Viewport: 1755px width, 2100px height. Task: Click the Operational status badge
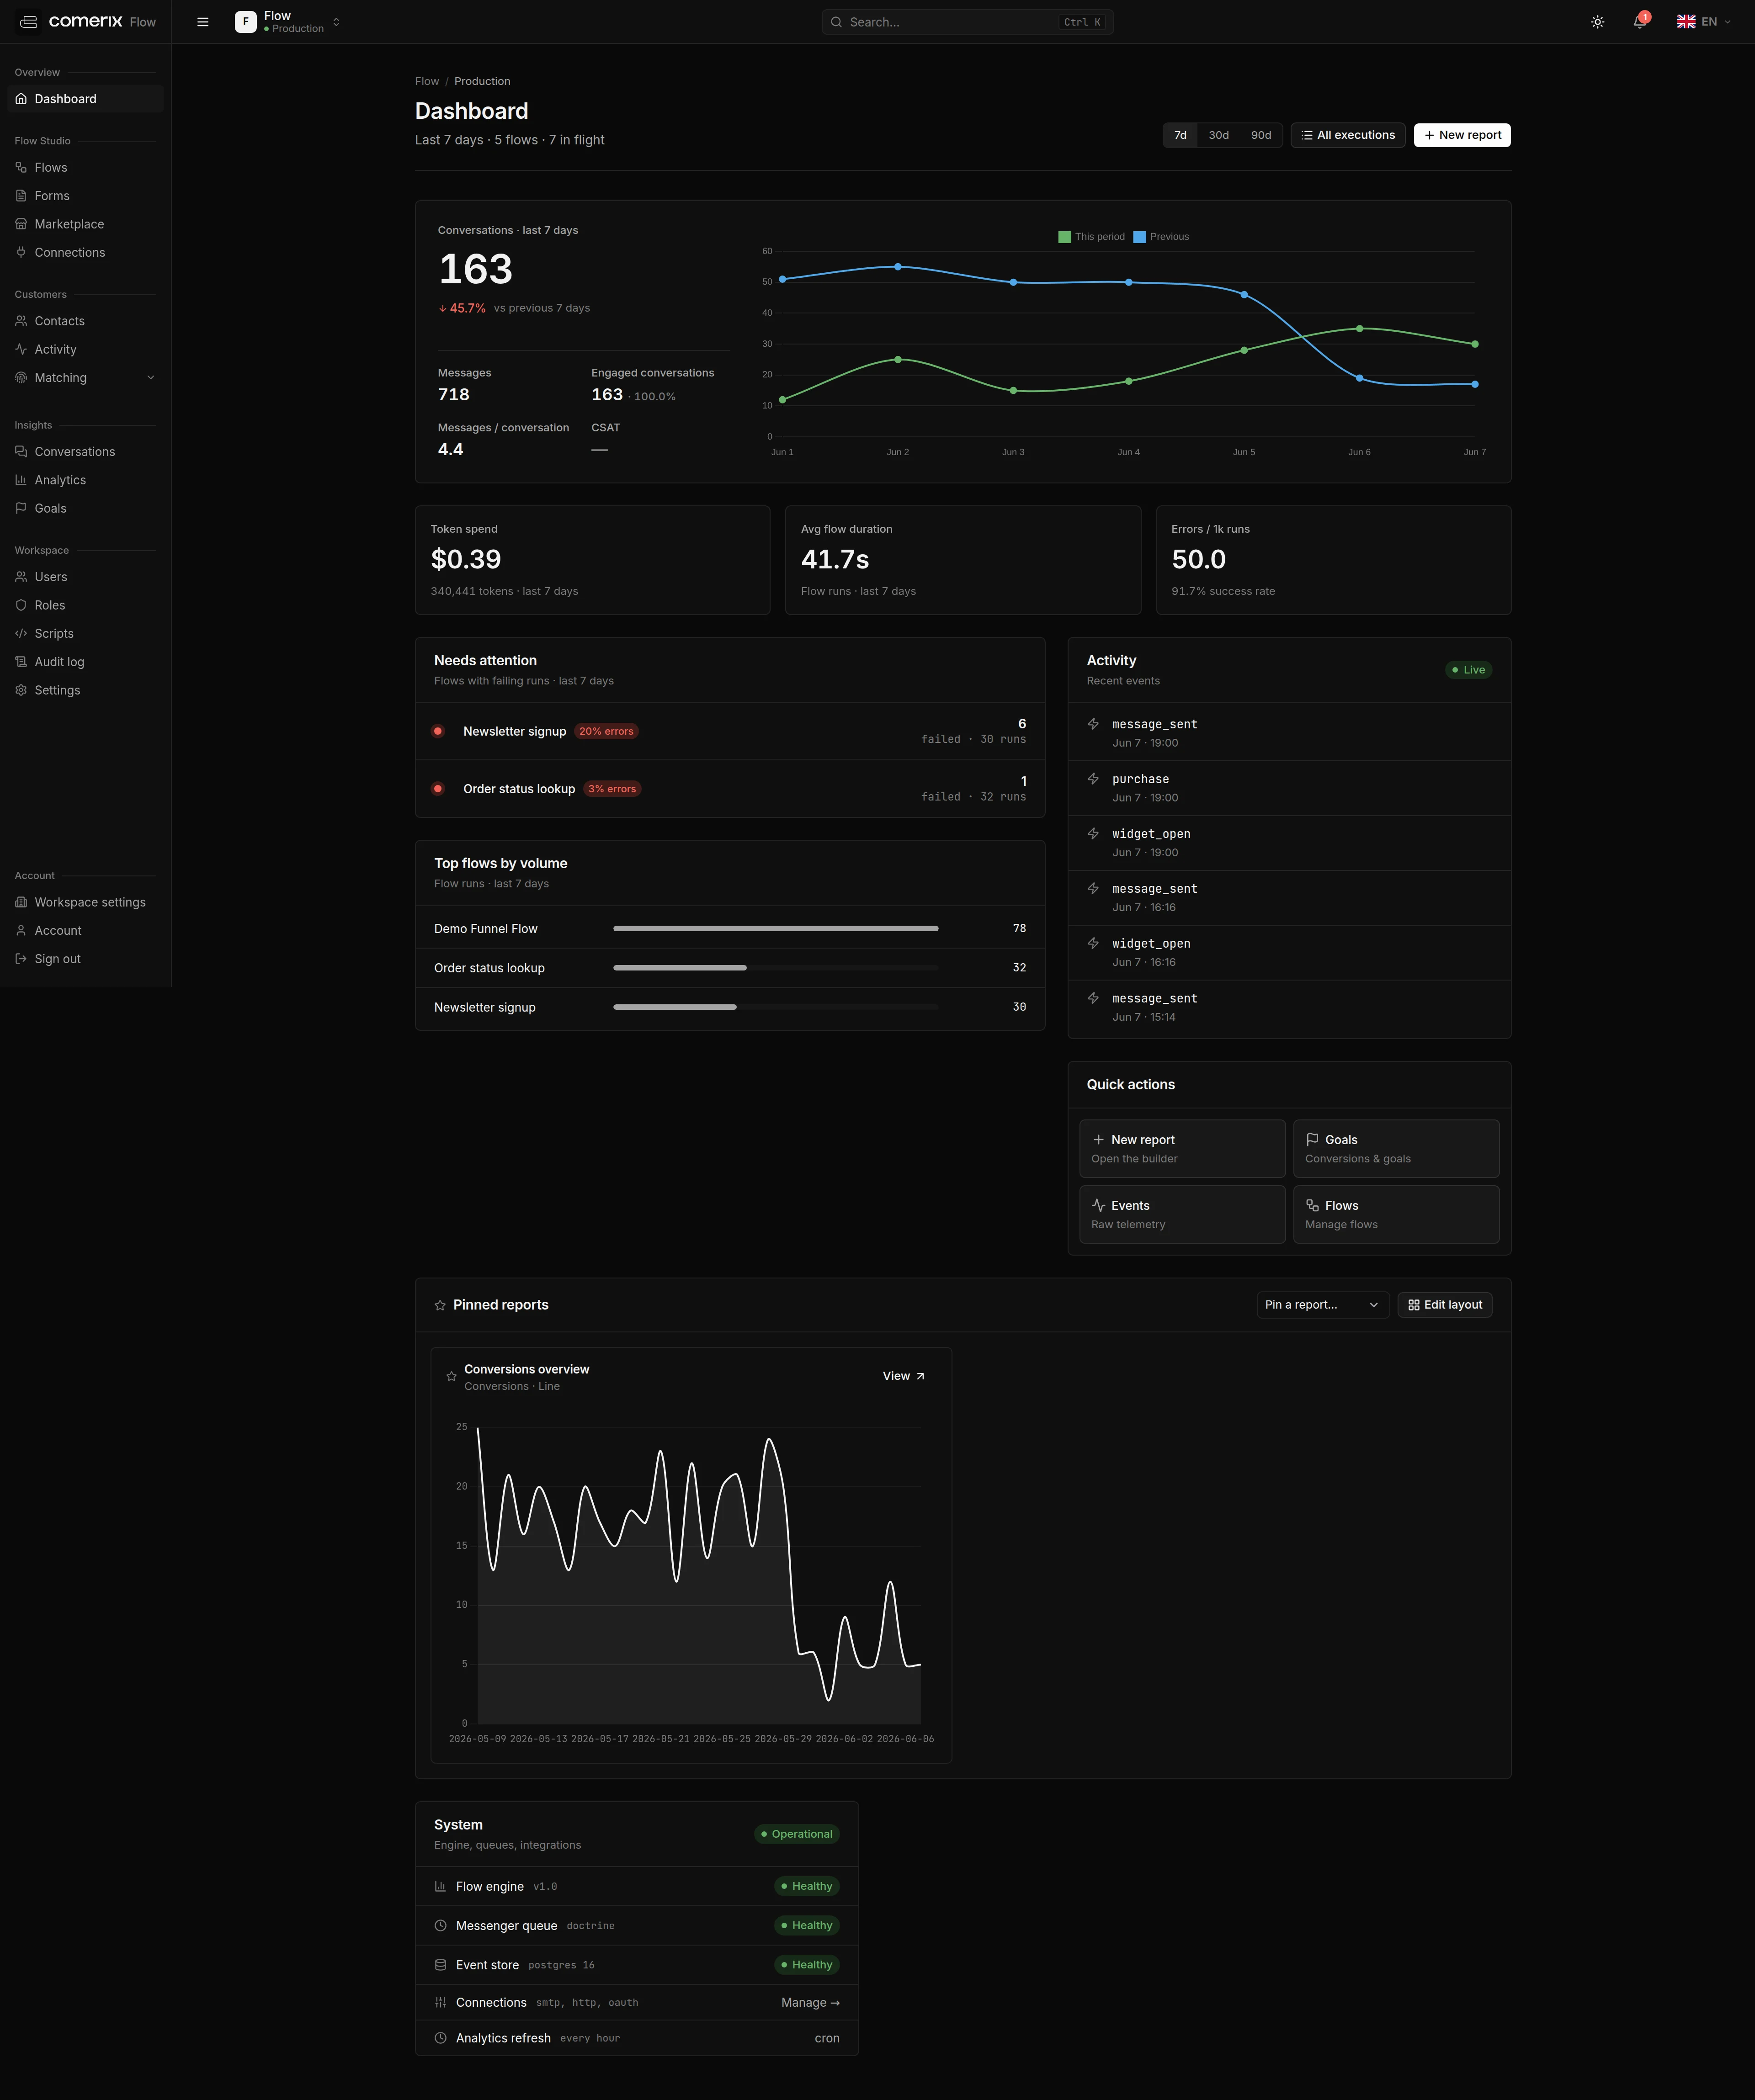coord(797,1834)
